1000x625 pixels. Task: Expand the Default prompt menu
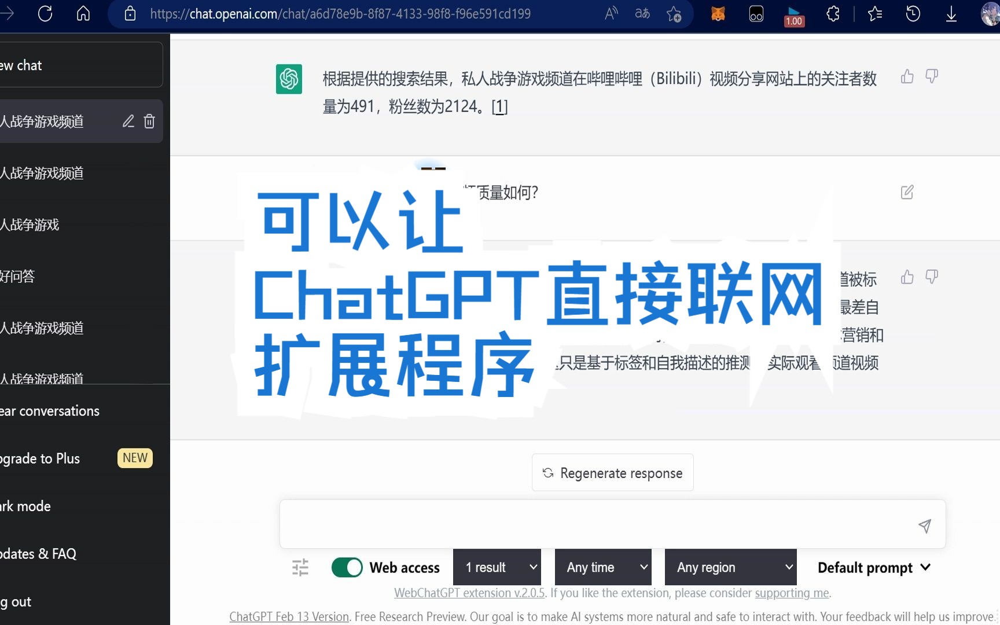tap(874, 567)
